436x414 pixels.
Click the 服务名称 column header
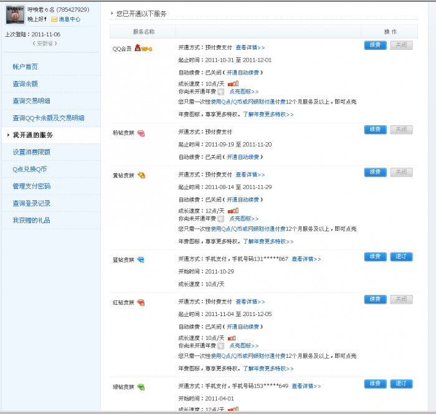point(143,32)
